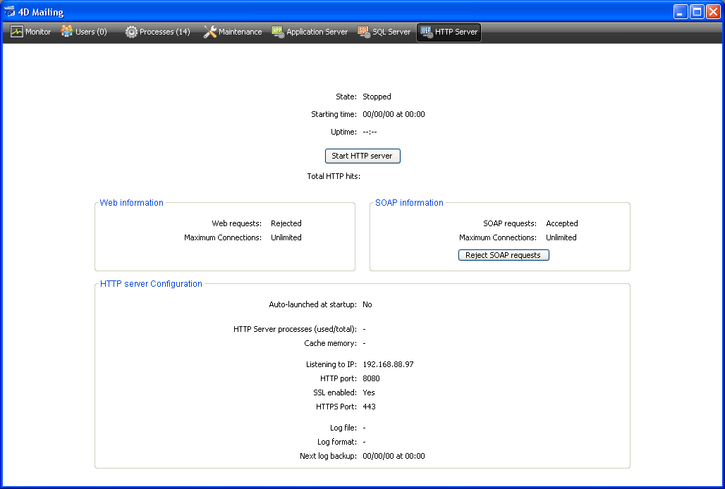This screenshot has width=725, height=489.
Task: Click Auto-launched at startup 'No' value
Action: [x=367, y=305]
